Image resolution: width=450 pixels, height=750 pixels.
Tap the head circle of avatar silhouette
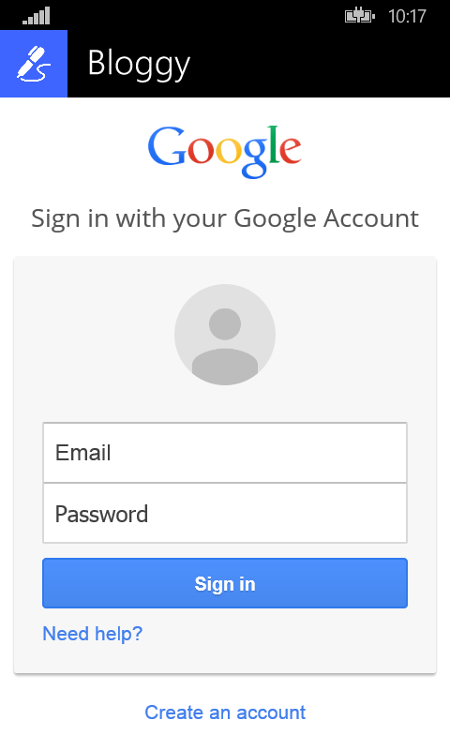(x=225, y=323)
